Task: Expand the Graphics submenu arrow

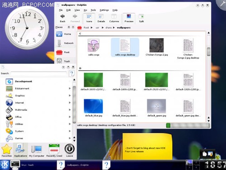Action: pyautogui.click(x=70, y=96)
